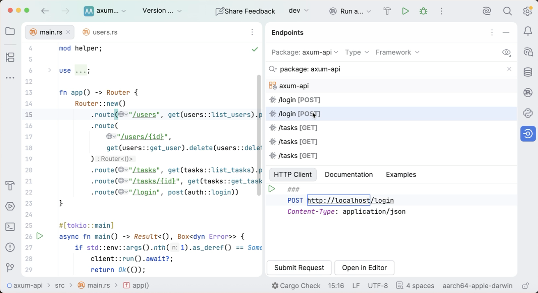Click Share Feedback button

[245, 11]
